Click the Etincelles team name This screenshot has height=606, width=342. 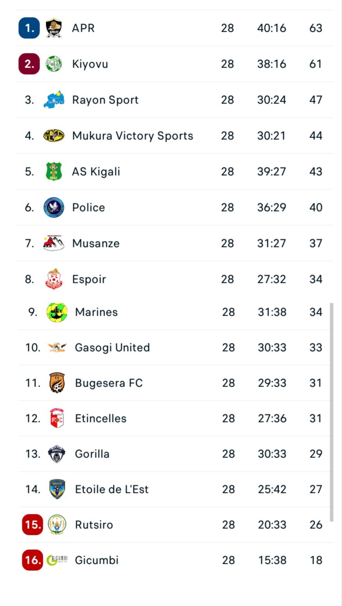tap(100, 418)
